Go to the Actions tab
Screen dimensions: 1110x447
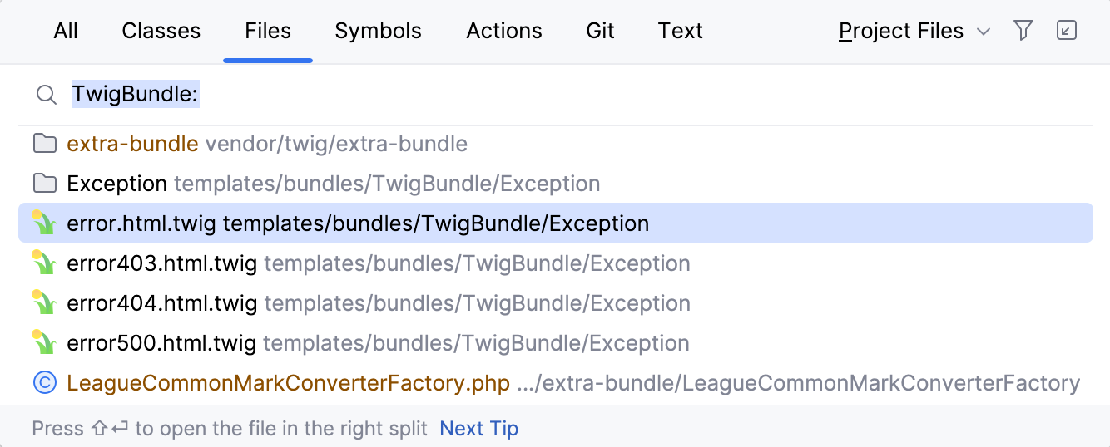[x=503, y=32]
